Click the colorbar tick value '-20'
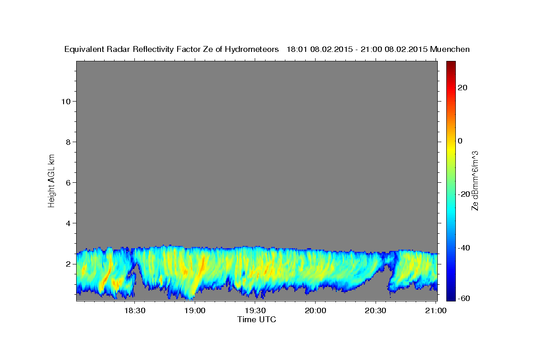The width and height of the screenshot is (541, 361). (464, 194)
